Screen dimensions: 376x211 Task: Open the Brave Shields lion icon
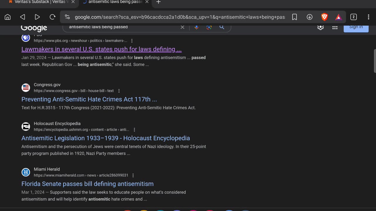point(324,17)
